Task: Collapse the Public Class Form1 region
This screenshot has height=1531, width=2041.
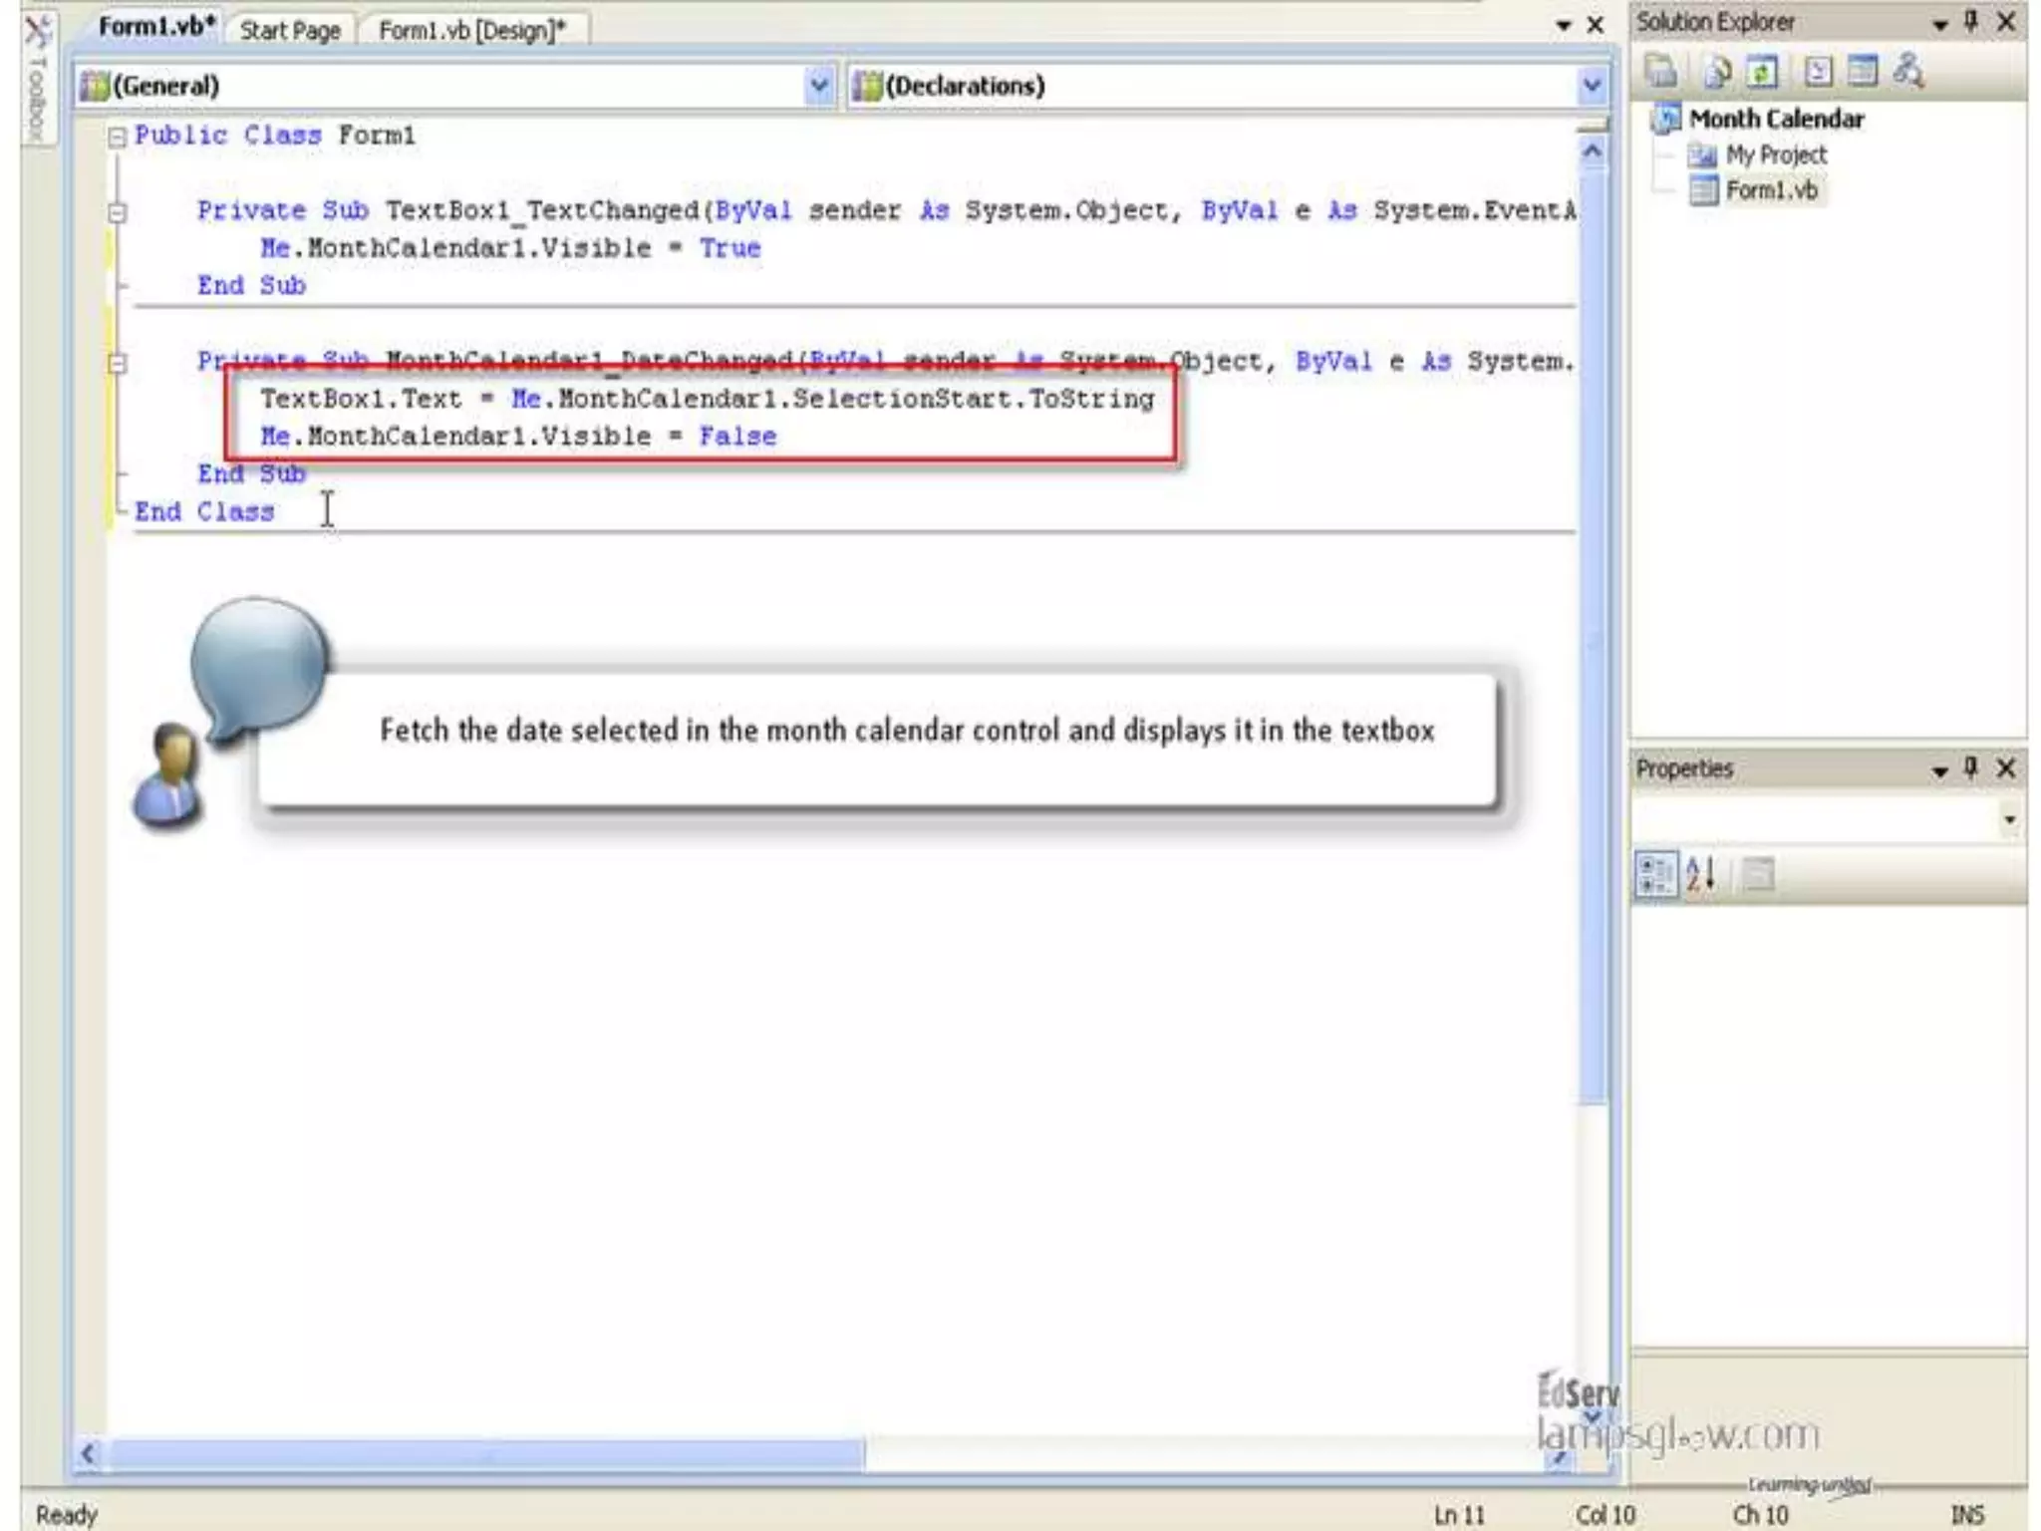Action: pos(117,137)
